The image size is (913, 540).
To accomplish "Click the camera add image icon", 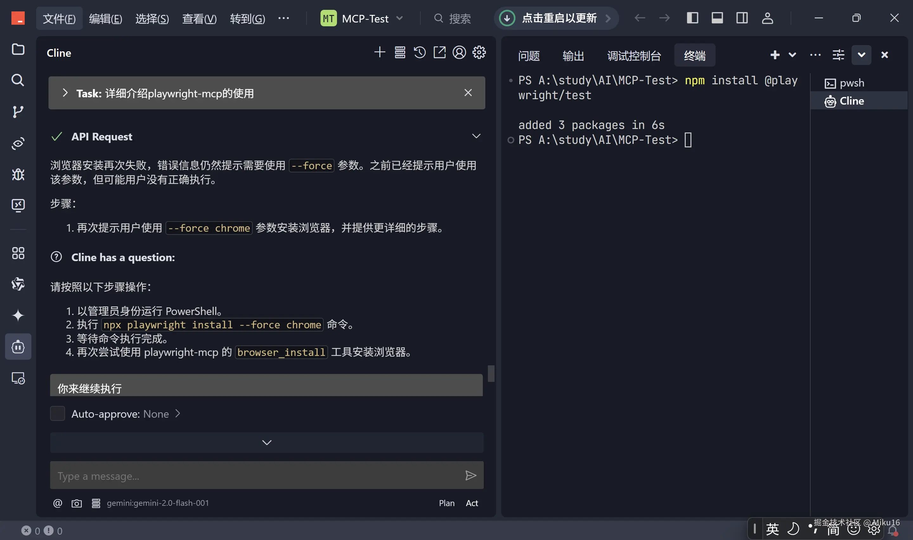I will pyautogui.click(x=76, y=503).
